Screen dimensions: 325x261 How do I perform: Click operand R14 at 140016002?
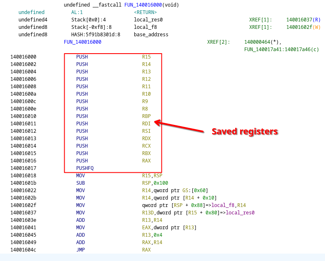(146, 64)
